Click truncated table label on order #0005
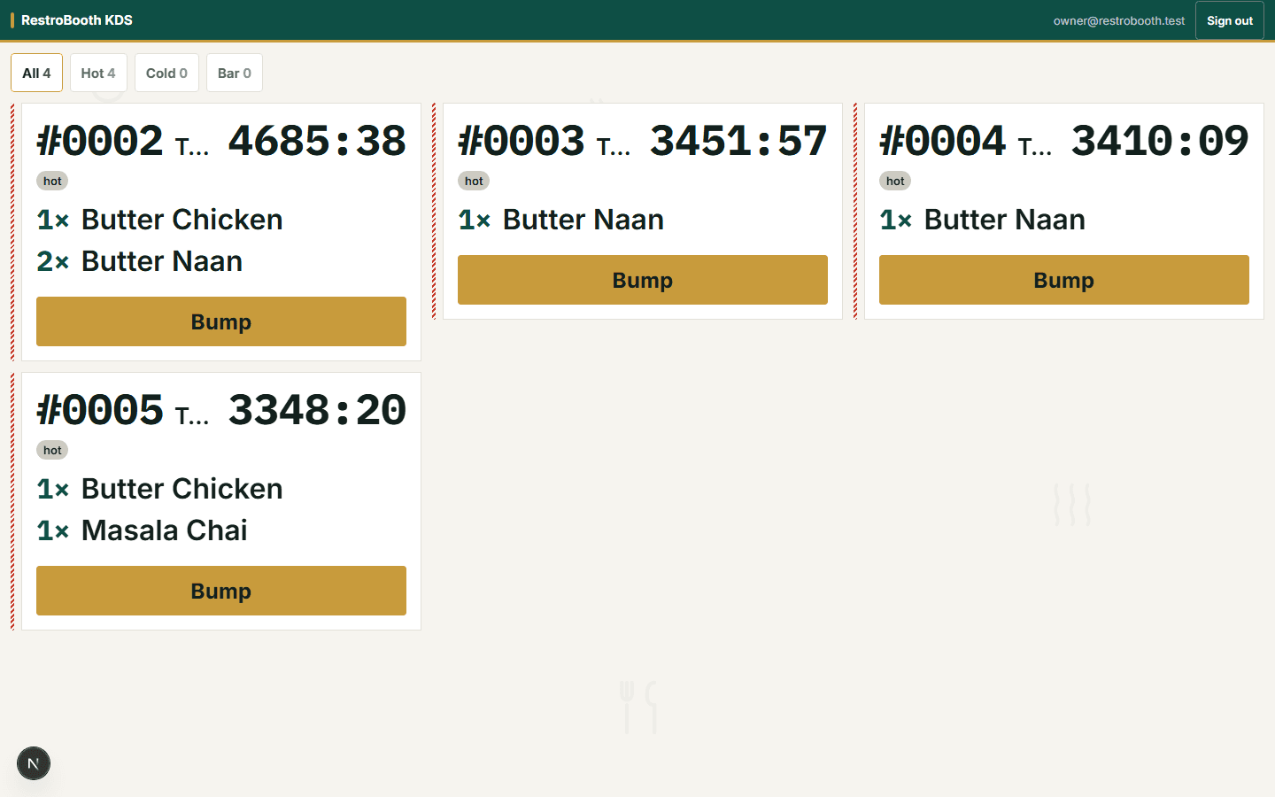 pos(192,416)
